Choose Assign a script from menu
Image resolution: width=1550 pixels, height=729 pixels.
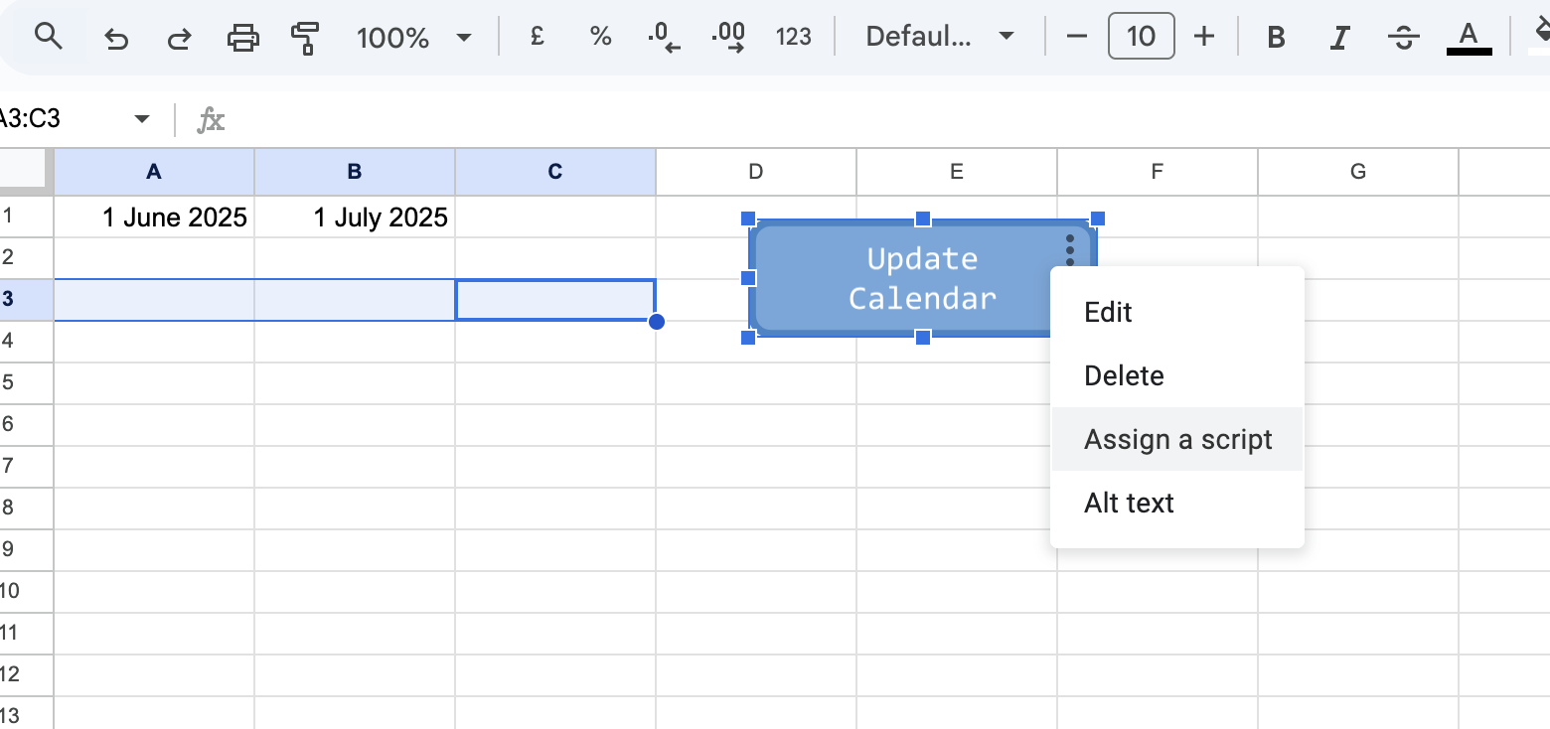click(1177, 439)
